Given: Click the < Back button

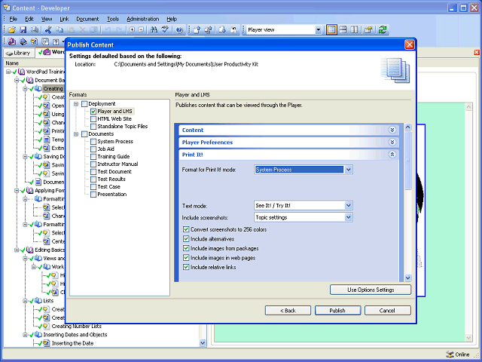Looking at the screenshot, I should click(x=288, y=311).
